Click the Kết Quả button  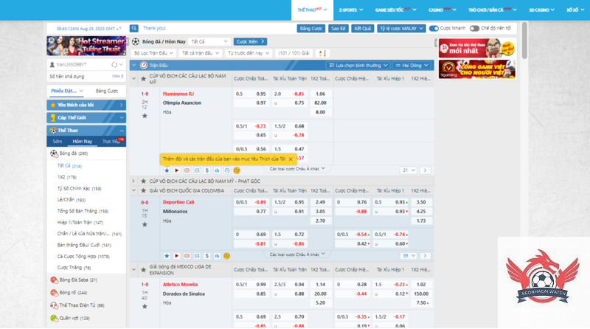coord(362,28)
